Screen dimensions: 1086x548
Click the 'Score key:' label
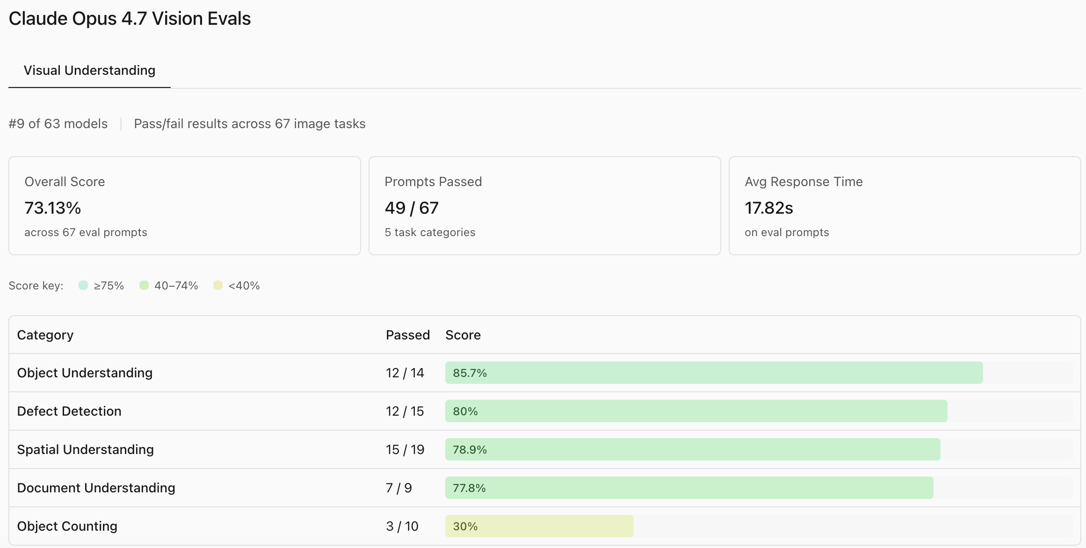coord(36,286)
